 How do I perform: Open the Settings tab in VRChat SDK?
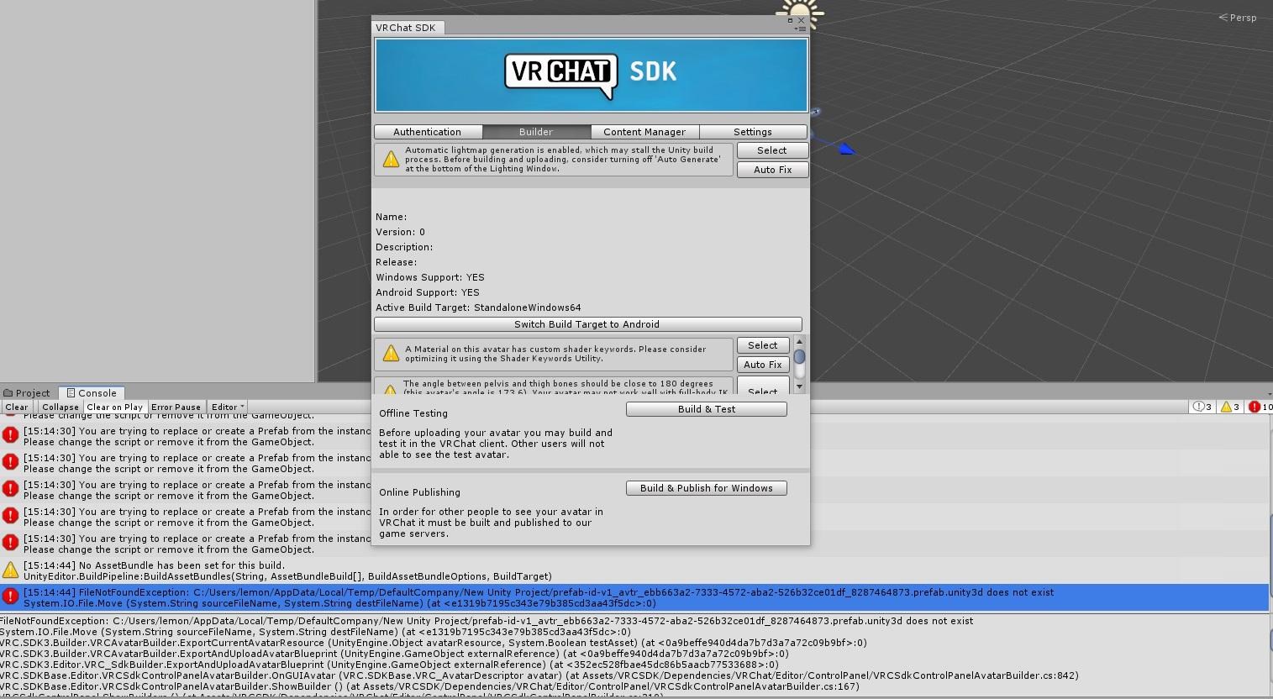coord(753,132)
